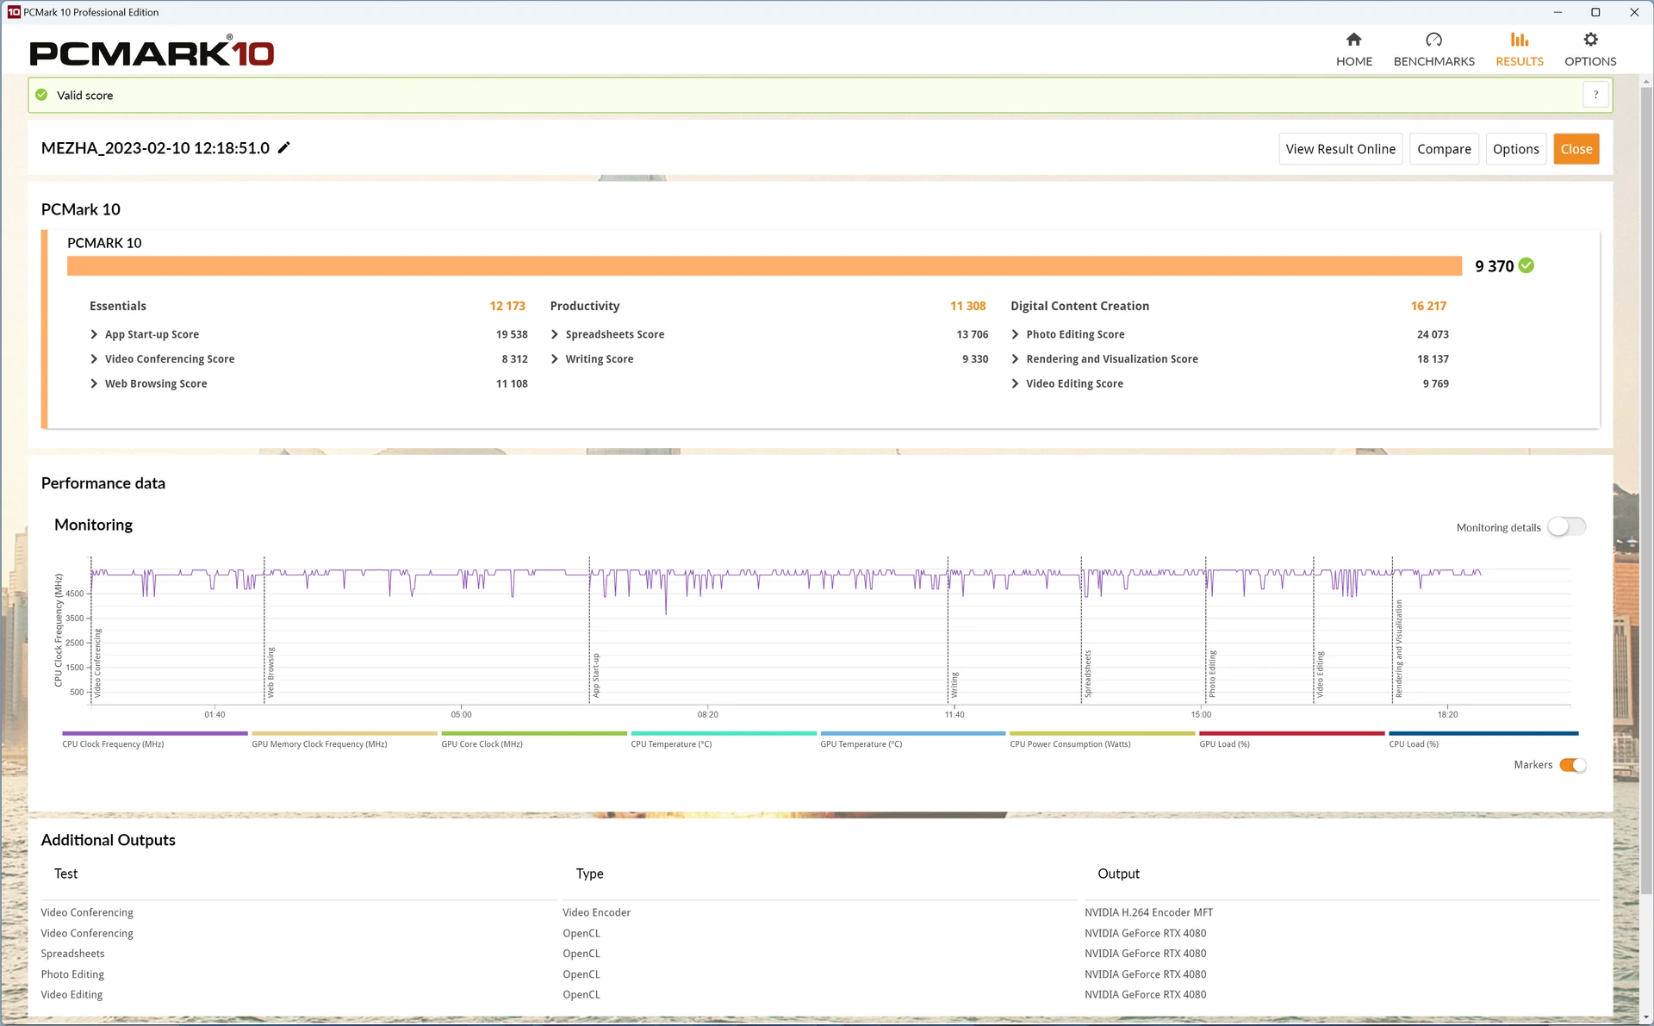Edit the result name pencil icon
The image size is (1654, 1026).
[x=284, y=147]
